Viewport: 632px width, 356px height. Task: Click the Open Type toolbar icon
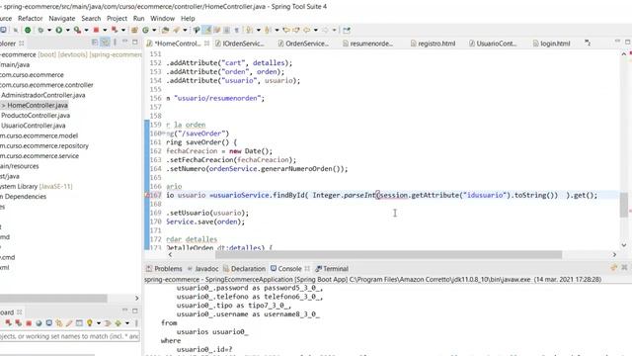pyautogui.click(x=165, y=30)
